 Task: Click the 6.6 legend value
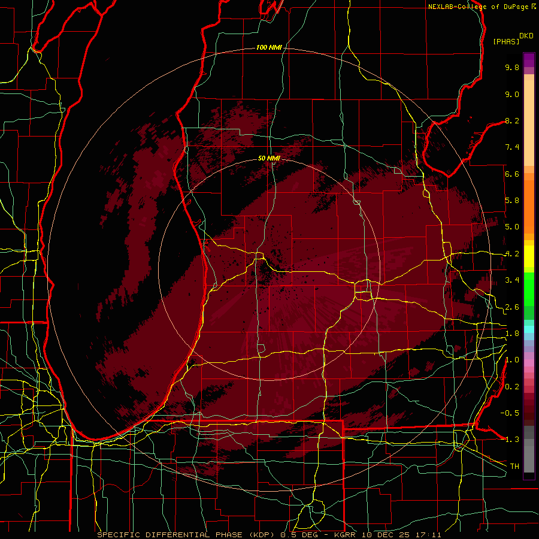click(512, 174)
